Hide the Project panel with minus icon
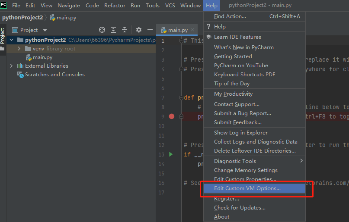 (150, 30)
